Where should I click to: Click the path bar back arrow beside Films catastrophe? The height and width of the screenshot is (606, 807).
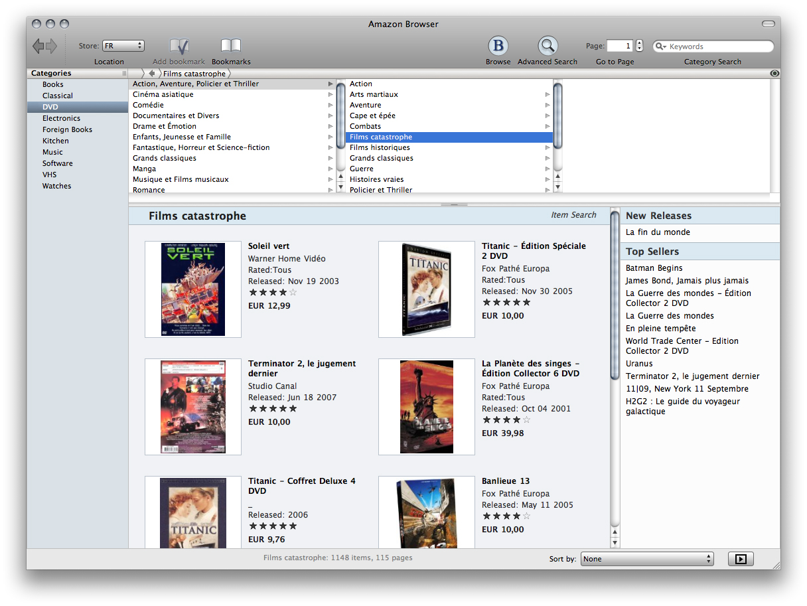tap(152, 73)
